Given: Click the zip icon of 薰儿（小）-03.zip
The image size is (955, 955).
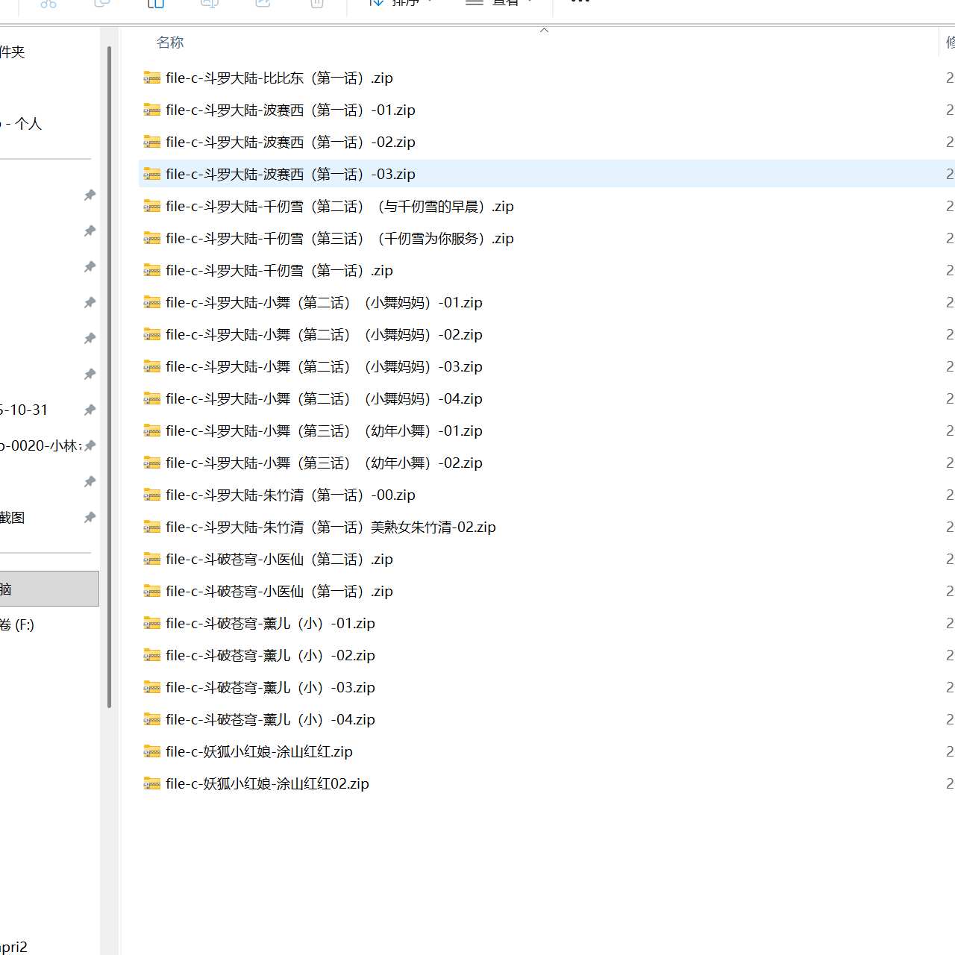Looking at the screenshot, I should coord(152,687).
